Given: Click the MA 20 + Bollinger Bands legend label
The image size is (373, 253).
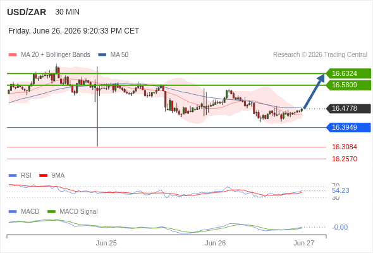Looking at the screenshot, I should coord(56,55).
